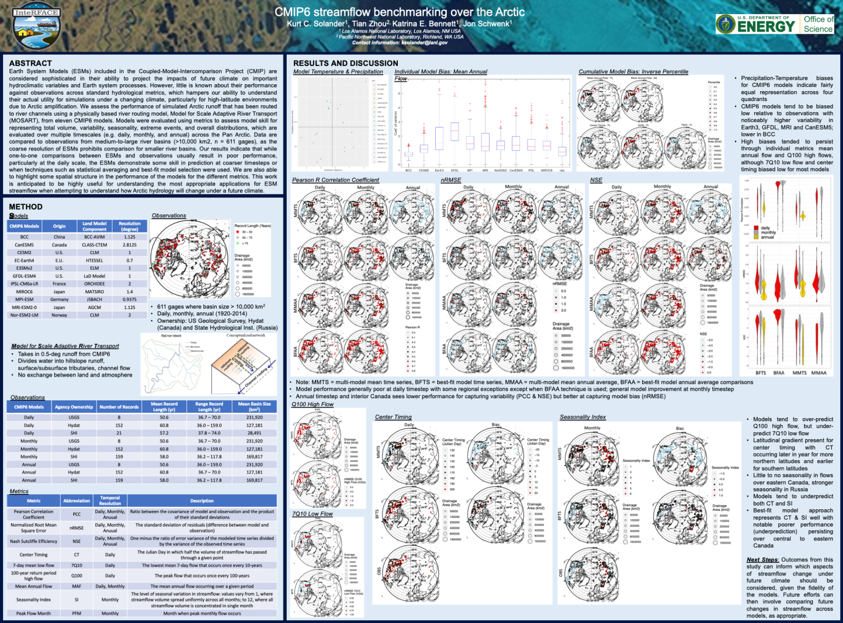The width and height of the screenshot is (843, 623).
Task: Select author name Kurt C. Solander
Action: pyautogui.click(x=317, y=24)
